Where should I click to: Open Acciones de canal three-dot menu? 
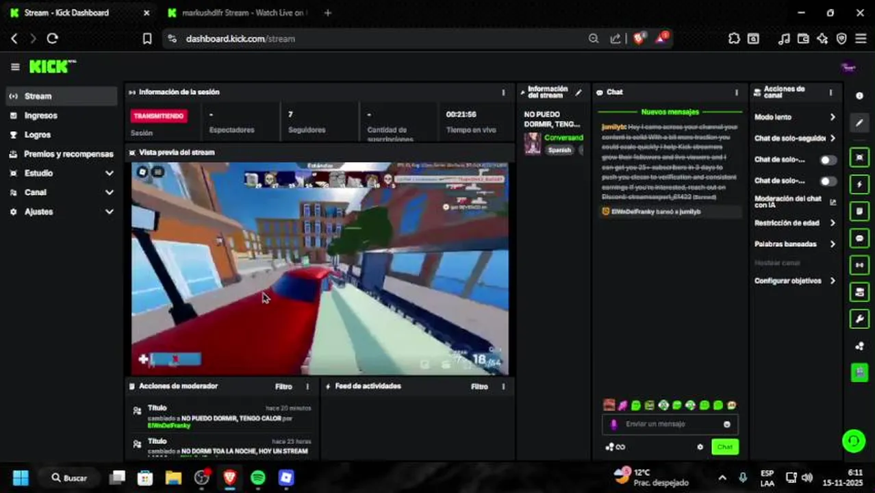coord(830,92)
